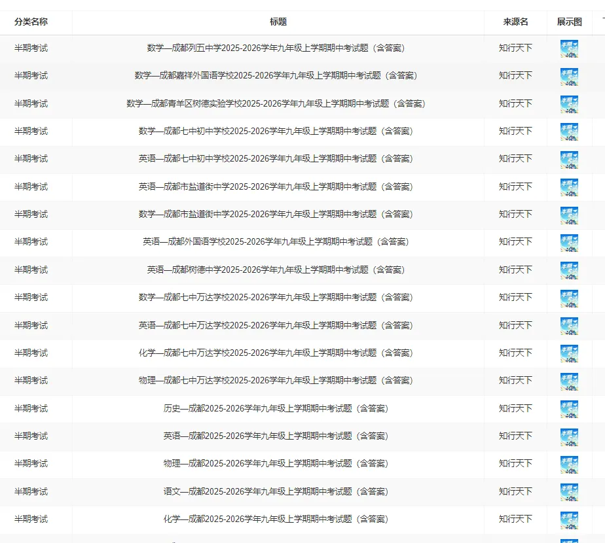This screenshot has width=605, height=543.
Task: Open thumbnail in 数学—成都青羊区树德实验学校 row
Action: [x=569, y=104]
